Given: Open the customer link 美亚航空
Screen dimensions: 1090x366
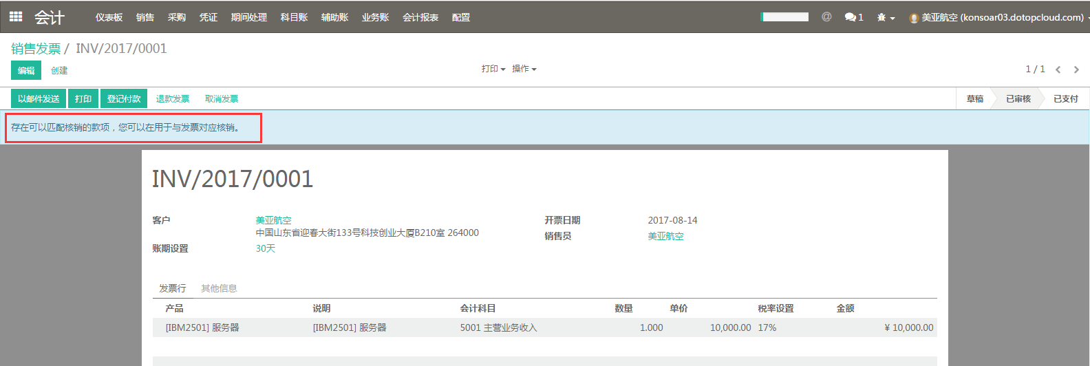Looking at the screenshot, I should click(274, 220).
